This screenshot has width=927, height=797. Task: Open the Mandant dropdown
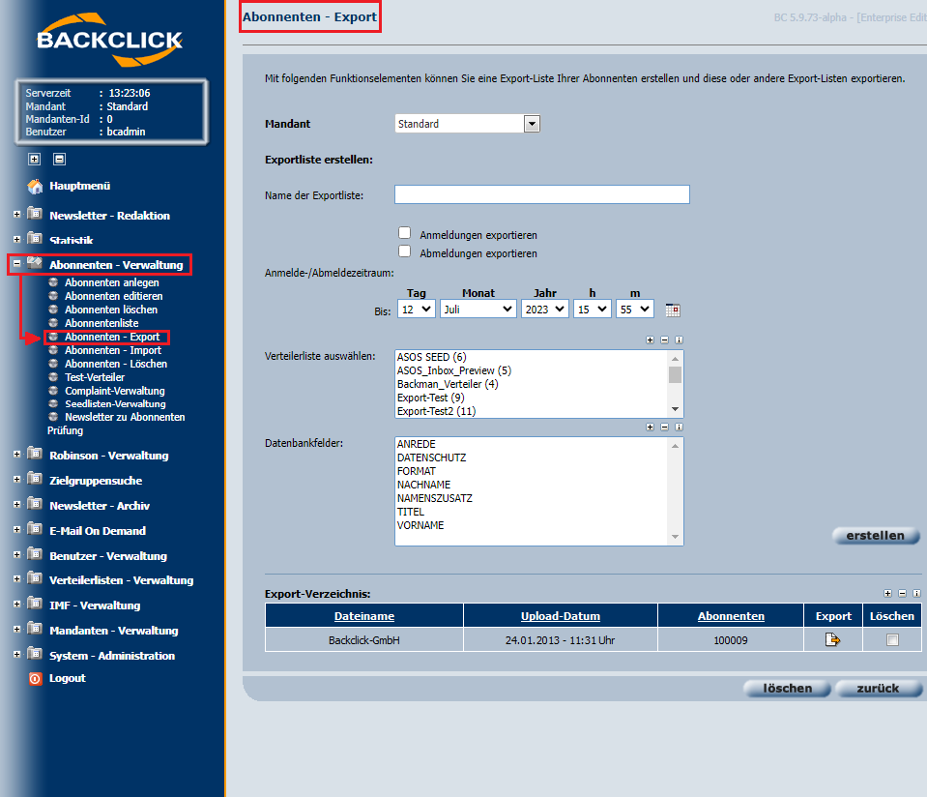(468, 124)
